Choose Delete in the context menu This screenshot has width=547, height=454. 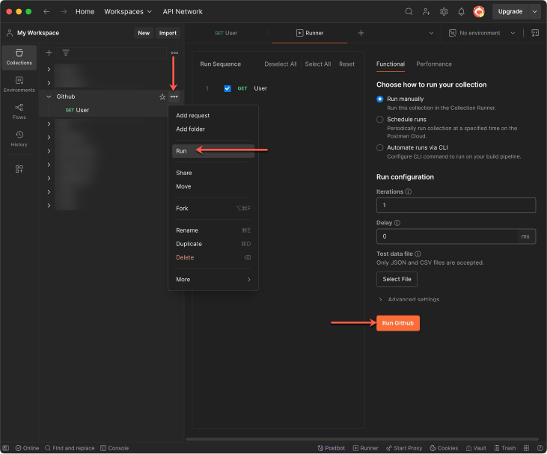[213, 257]
